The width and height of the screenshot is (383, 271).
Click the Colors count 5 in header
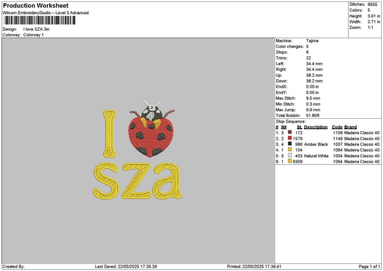[x=368, y=10]
